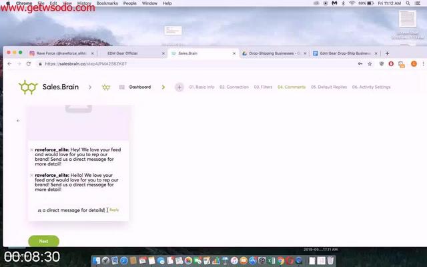This screenshot has height=267, width=427.
Task: Open the shield extension icon in Chrome
Action: (382, 64)
